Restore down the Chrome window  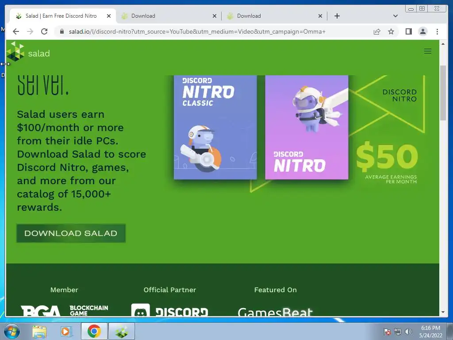point(422,9)
